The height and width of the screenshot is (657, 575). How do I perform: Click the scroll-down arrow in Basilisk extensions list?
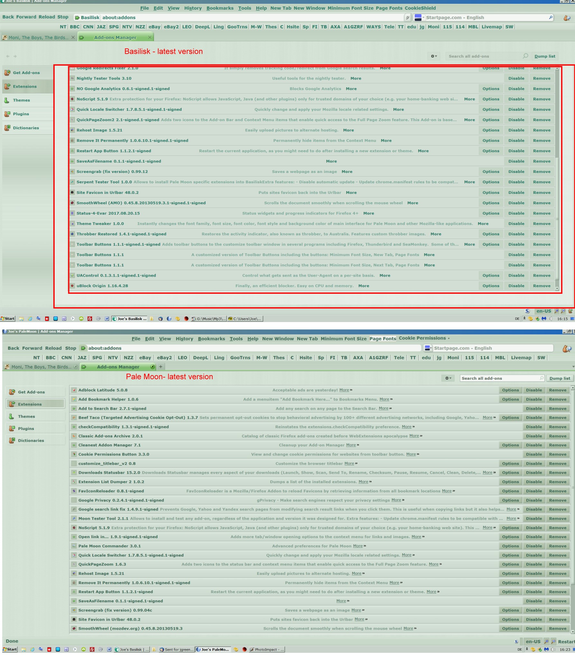(x=557, y=289)
